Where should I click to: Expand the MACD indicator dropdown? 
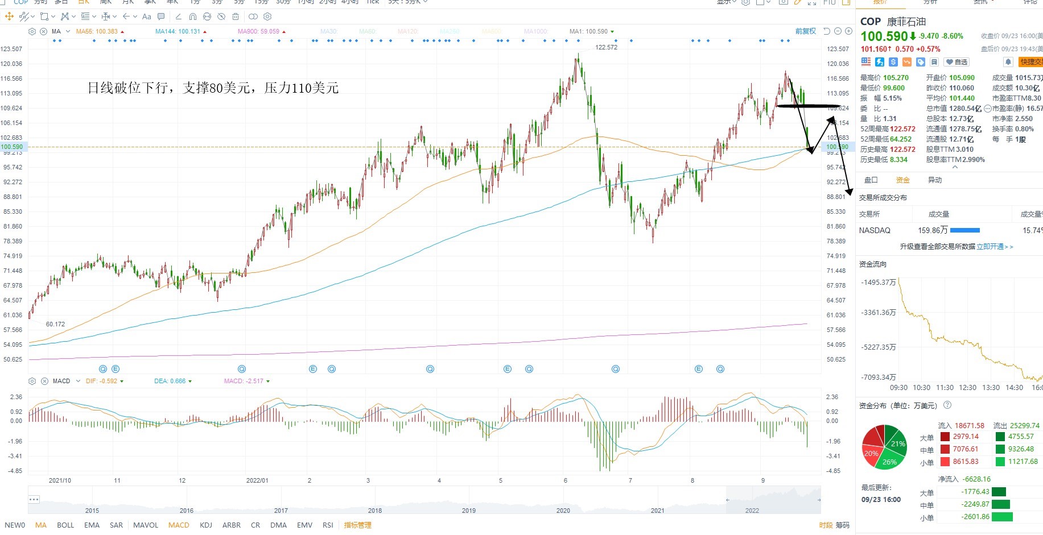79,381
